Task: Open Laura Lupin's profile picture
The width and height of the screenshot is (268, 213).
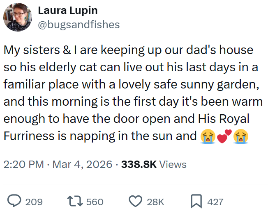Action: point(17,18)
